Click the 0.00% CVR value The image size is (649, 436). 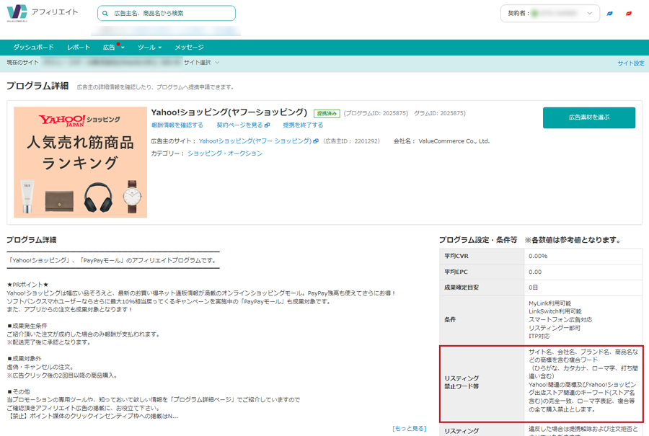[538, 256]
